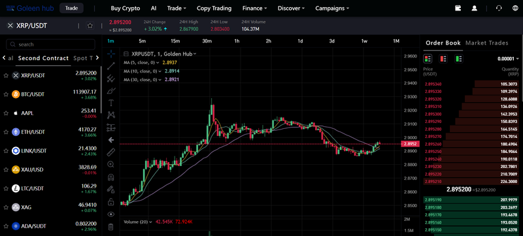Open the wallet icon in header
Image resolution: width=523 pixels, height=236 pixels.
click(x=458, y=8)
